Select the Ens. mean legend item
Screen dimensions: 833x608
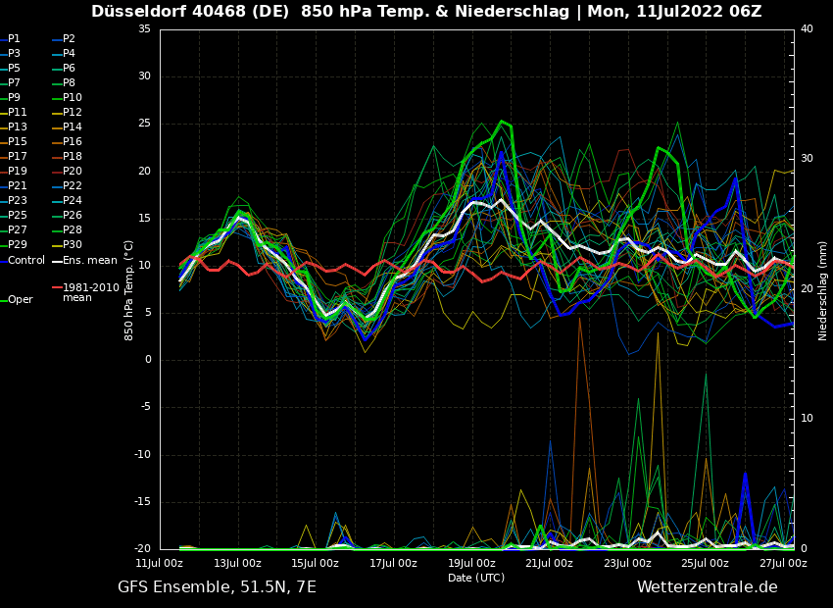click(89, 260)
